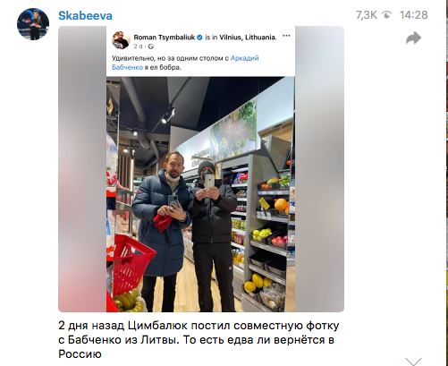This screenshot has height=366, width=448.
Task: Click the public globe privacy icon
Action: coord(151,47)
